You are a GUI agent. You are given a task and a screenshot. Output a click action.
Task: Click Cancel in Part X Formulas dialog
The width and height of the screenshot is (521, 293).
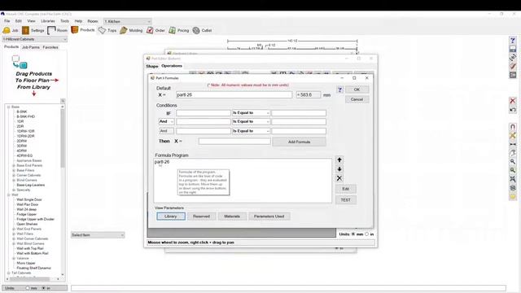[x=357, y=99]
